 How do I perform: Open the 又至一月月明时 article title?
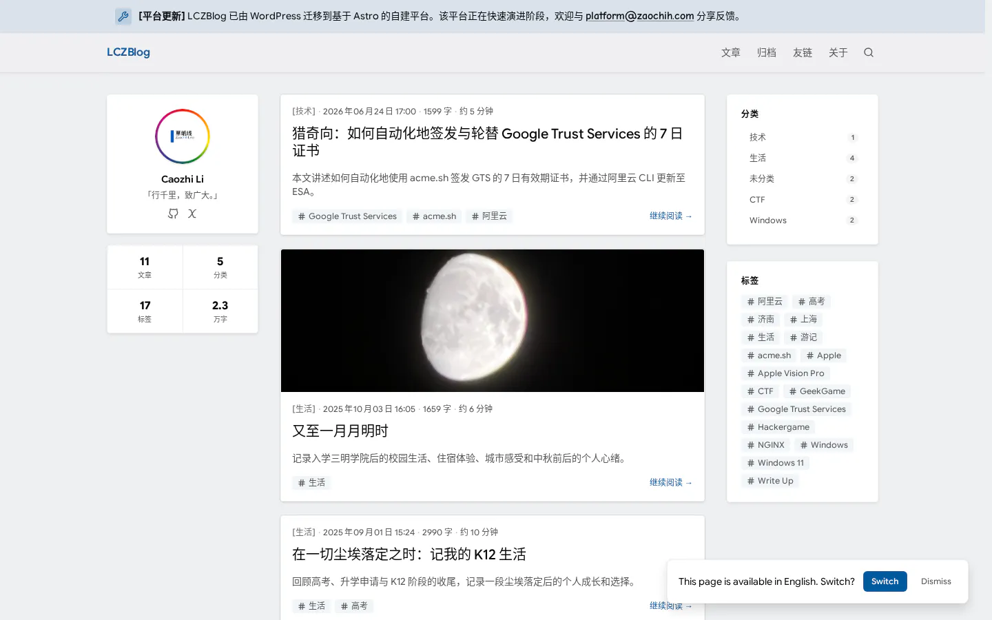click(340, 431)
